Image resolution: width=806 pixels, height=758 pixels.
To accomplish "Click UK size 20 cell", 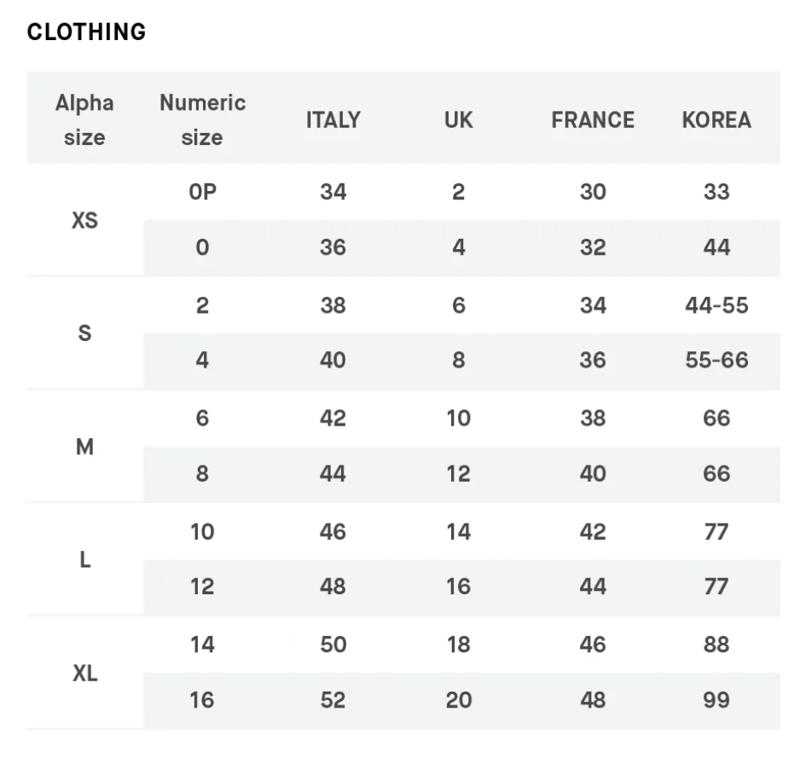I will [x=458, y=700].
